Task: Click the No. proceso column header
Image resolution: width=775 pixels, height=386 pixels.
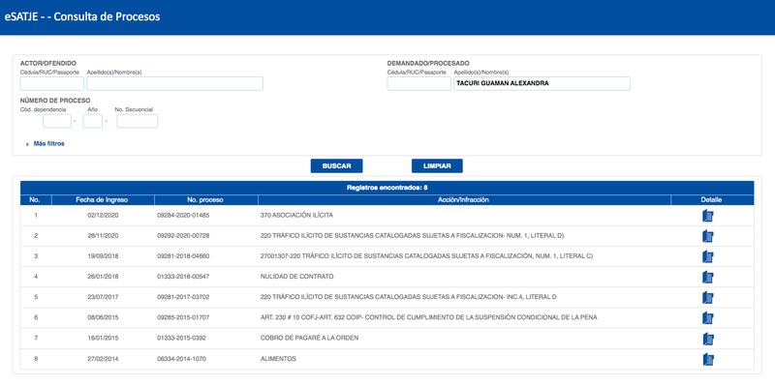Action: tap(205, 200)
